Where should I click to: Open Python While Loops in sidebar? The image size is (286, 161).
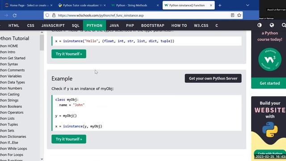pos(13,148)
